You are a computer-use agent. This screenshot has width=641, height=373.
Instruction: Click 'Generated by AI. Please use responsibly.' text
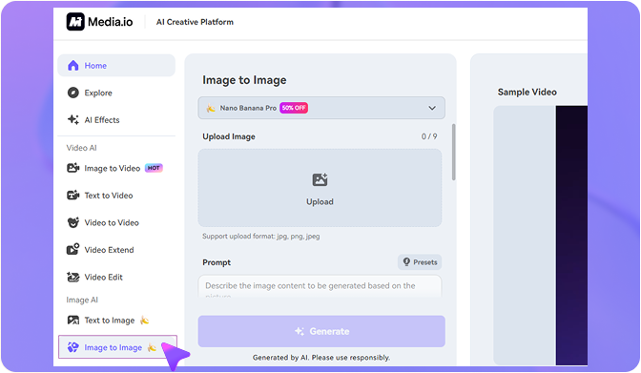[x=321, y=358]
